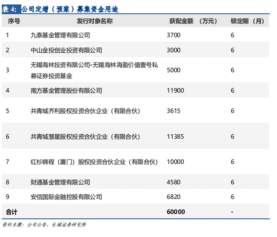Screen dimensions: 277x237
Task: Click the 合计 total label
Action: click(12, 212)
